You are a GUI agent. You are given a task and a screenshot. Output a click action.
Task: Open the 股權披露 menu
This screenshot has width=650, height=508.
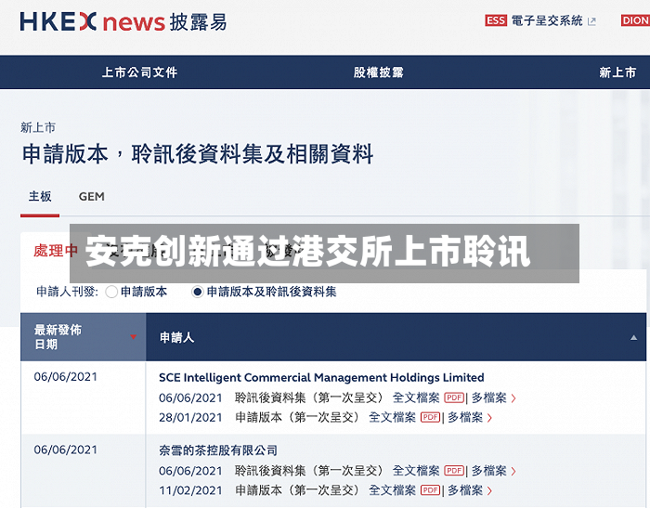coord(379,72)
